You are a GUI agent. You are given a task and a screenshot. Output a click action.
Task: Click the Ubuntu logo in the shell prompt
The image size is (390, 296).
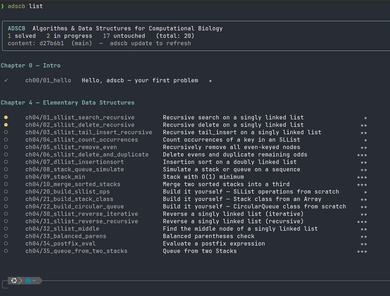pyautogui.click(x=14, y=280)
